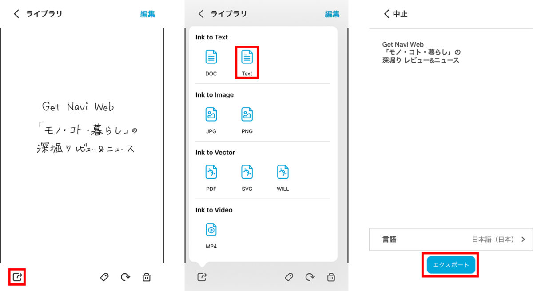Tap converted text line 深掘り レビュー&ニュース
This screenshot has width=533, height=291.
point(421,60)
